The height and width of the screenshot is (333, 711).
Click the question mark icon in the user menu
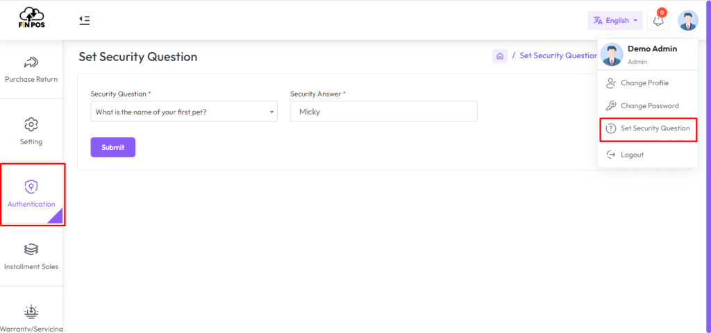point(611,128)
